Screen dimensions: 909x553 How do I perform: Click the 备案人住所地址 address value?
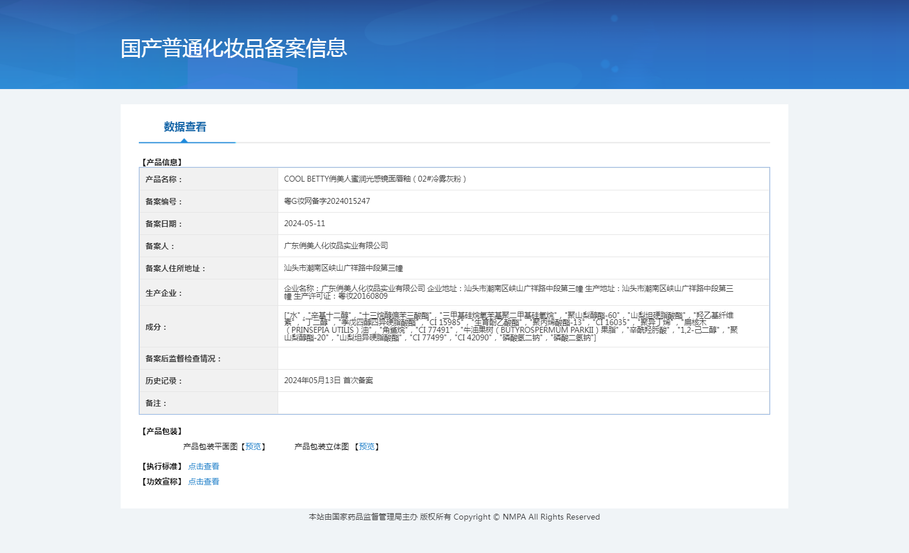[343, 268]
